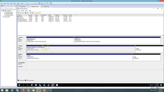Screen dimensions: 164x92
Task: Select the System Reserved partition on Disk 0
Action: pos(50,40)
